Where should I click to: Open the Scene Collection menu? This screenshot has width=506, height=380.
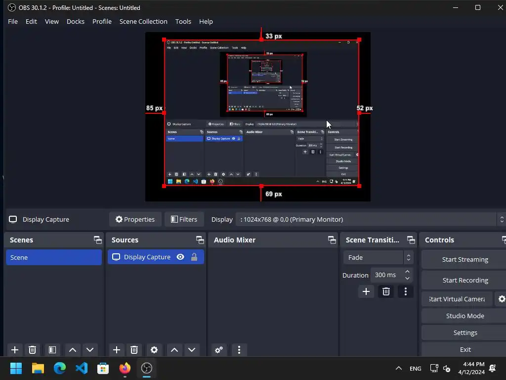pos(143,21)
